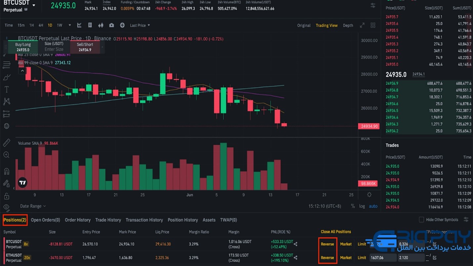Expand the chart to fullscreen
The height and width of the screenshot is (266, 473).
click(362, 25)
